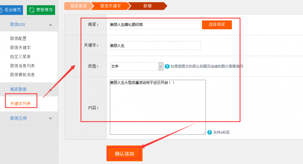Screen dimensions: 303x164
Task: Click the 关键字 input field
Action: click(155, 45)
